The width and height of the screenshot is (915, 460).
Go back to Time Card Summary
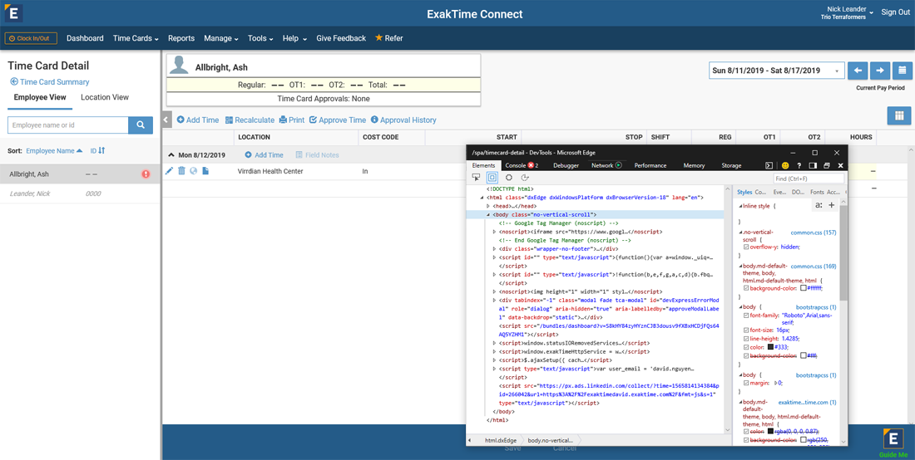[x=50, y=82]
